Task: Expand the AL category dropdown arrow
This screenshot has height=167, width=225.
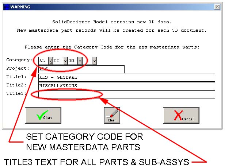Action: click(x=51, y=61)
